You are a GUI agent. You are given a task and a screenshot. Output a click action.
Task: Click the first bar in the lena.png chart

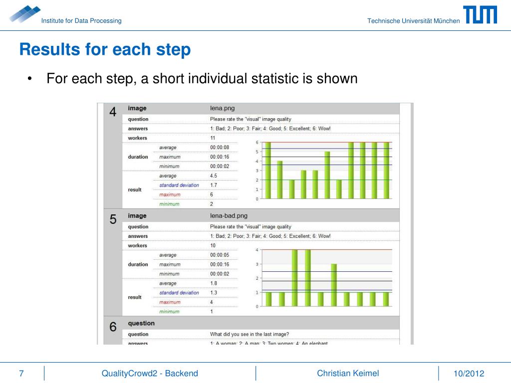pyautogui.click(x=268, y=171)
